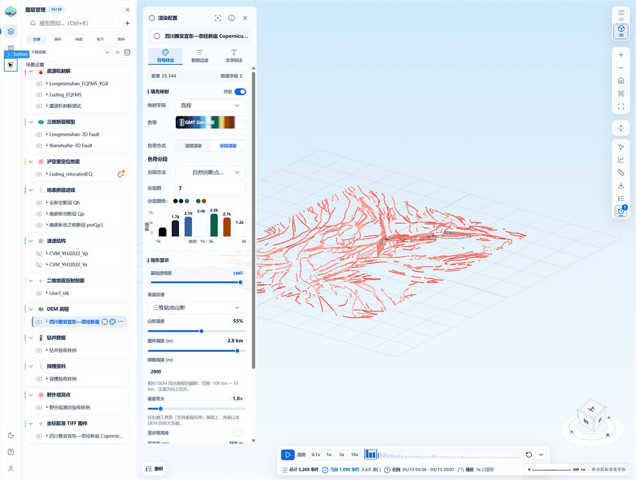Open the segmentation method dropdown

point(210,172)
